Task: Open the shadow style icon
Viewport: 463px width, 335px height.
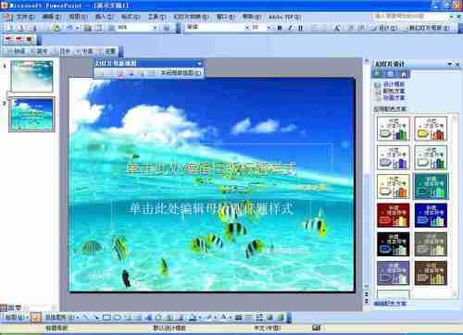Action: pos(270,317)
